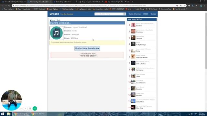Click the webcam bubble preview
This screenshot has width=207, height=116.
pyautogui.click(x=11, y=100)
